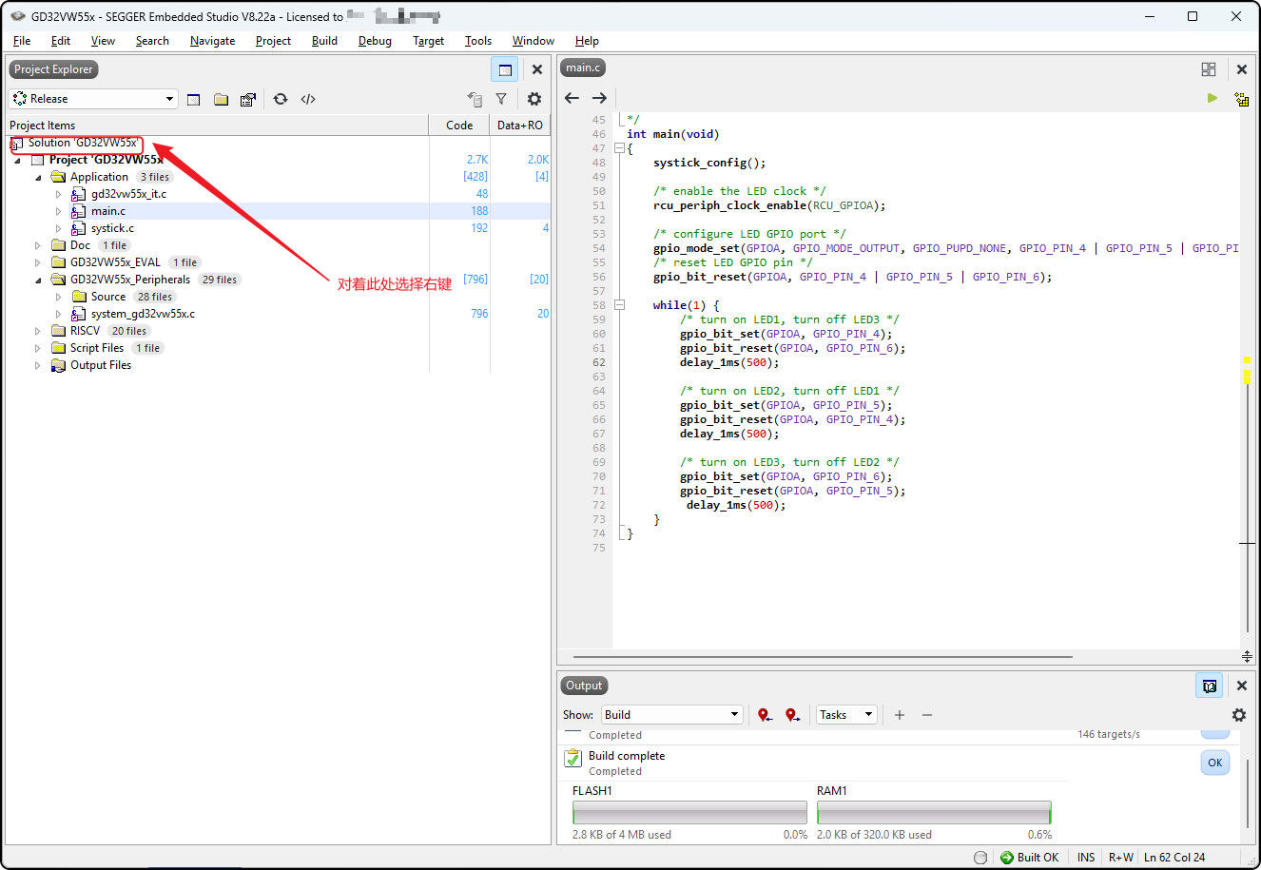
Task: Click the Project Explorer settings gear icon
Action: pyautogui.click(x=534, y=99)
